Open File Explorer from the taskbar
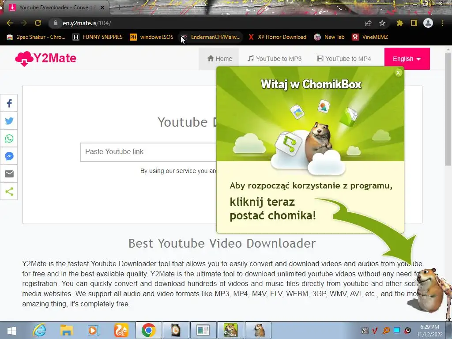Image resolution: width=452 pixels, height=339 pixels. [67, 330]
